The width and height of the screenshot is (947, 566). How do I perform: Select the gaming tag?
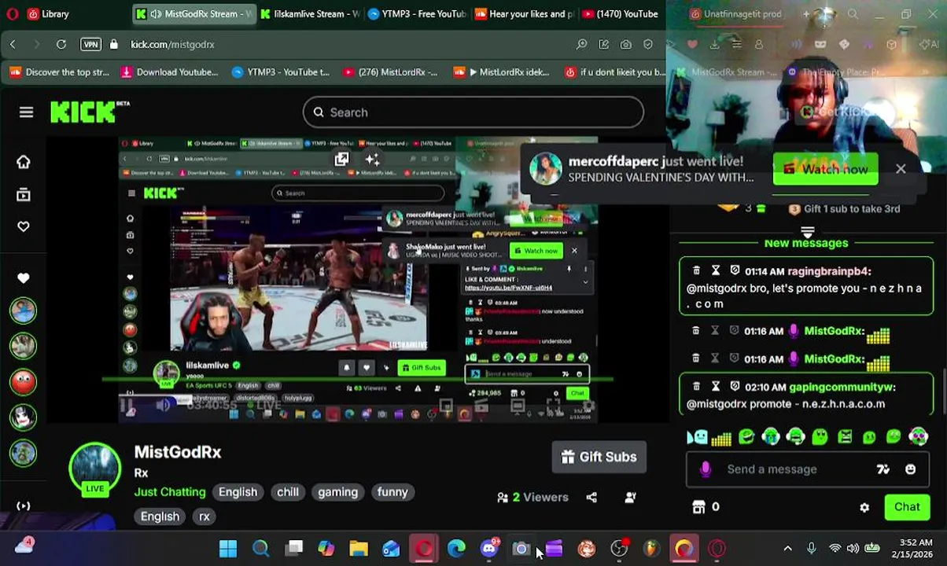pyautogui.click(x=337, y=492)
